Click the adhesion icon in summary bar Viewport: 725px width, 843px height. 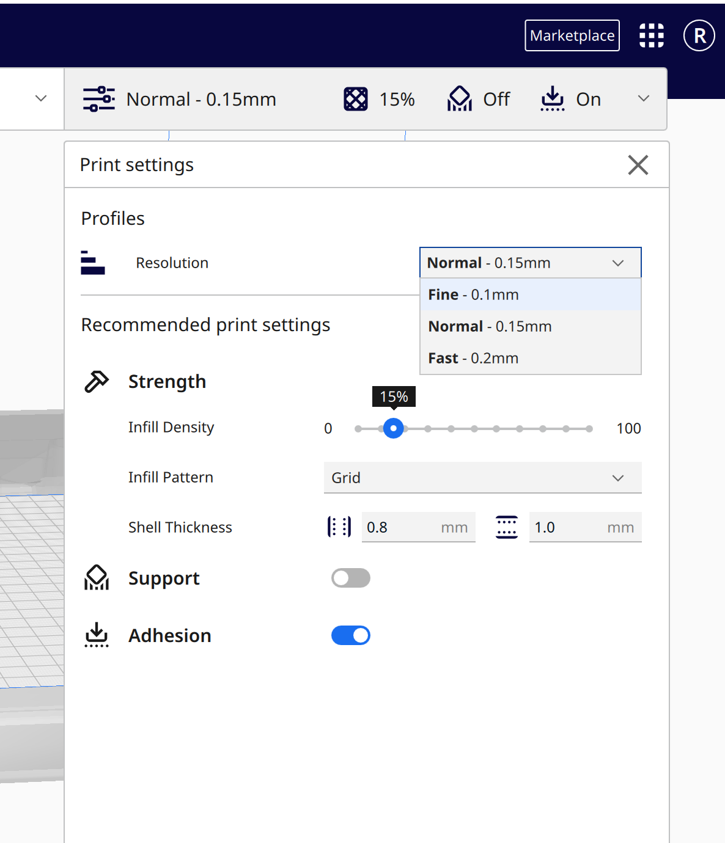(552, 99)
